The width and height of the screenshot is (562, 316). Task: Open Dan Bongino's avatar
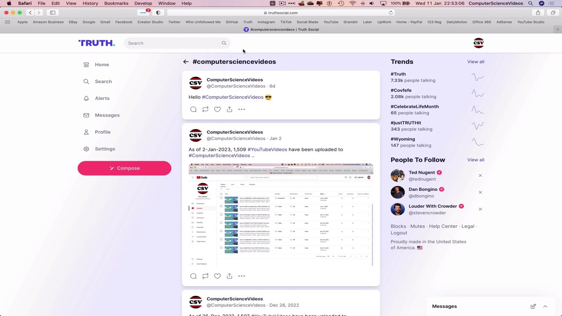click(398, 192)
